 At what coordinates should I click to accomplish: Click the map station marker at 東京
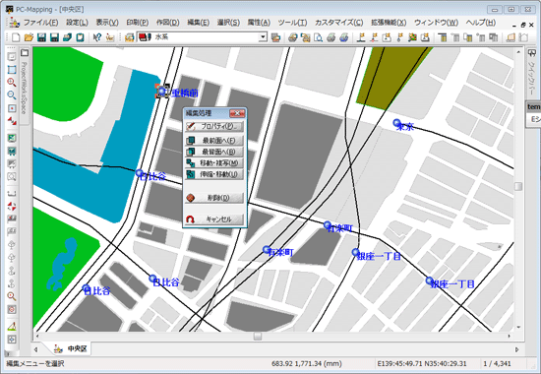(396, 123)
